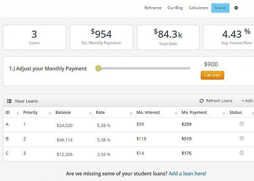The width and height of the screenshot is (254, 181).
Task: Click the Status column header
Action: pyautogui.click(x=235, y=112)
